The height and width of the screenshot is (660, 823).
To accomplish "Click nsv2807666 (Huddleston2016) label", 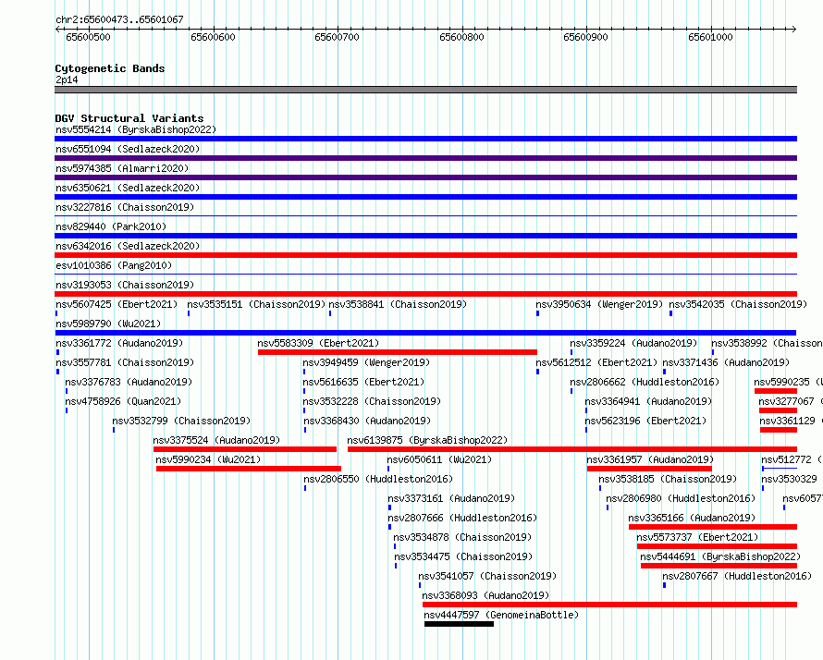I will point(462,518).
